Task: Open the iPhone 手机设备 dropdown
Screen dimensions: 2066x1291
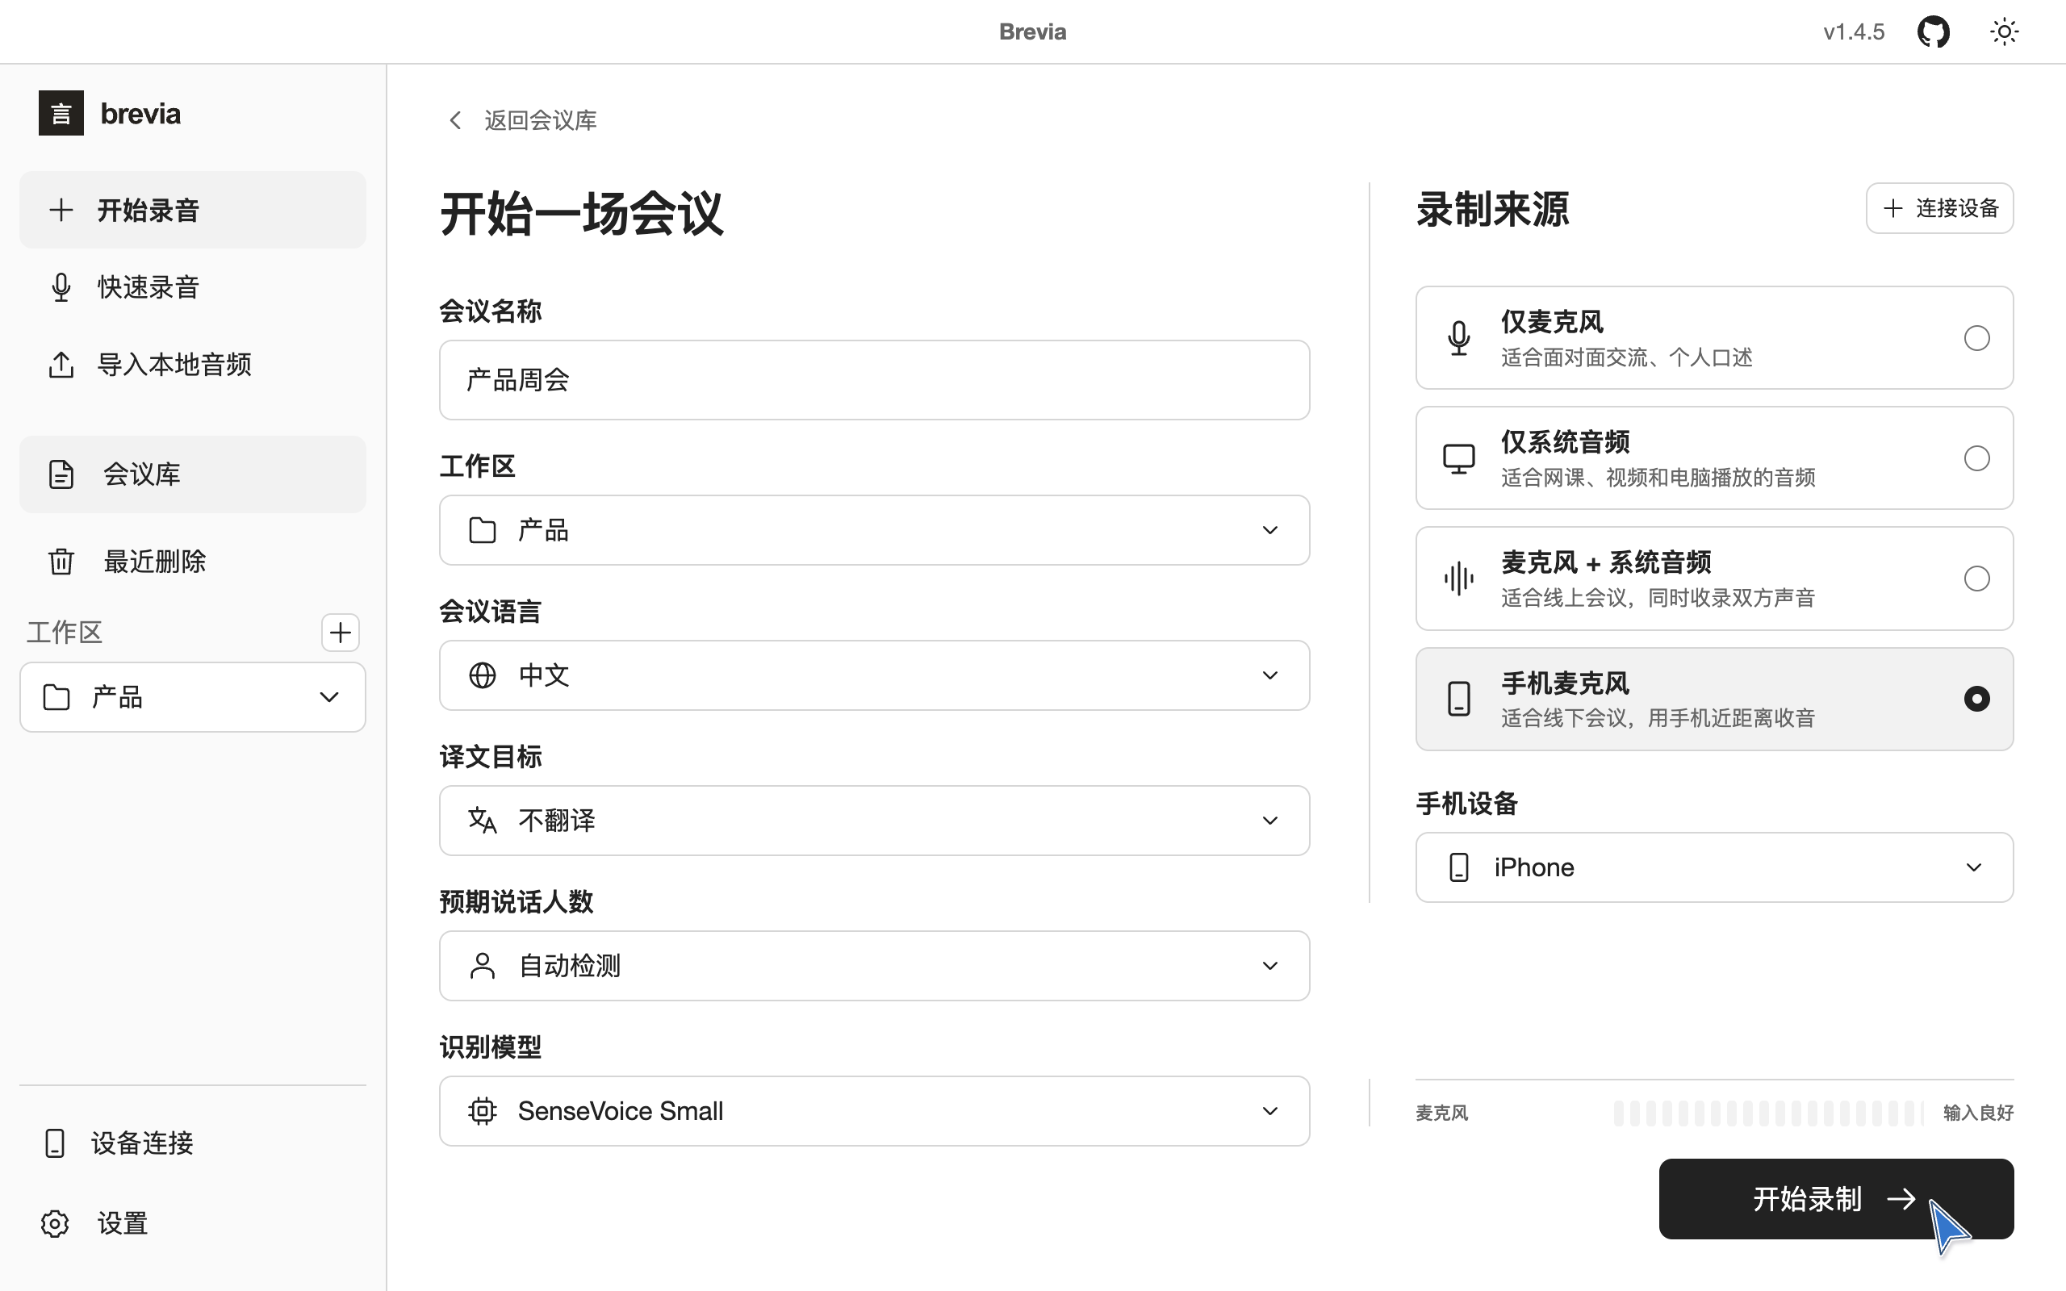Action: 1714,867
